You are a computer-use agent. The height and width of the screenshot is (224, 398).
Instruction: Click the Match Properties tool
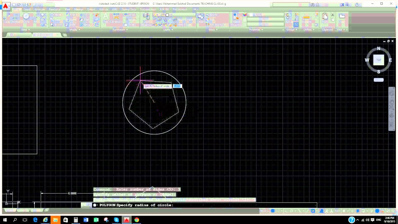[x=237, y=19]
